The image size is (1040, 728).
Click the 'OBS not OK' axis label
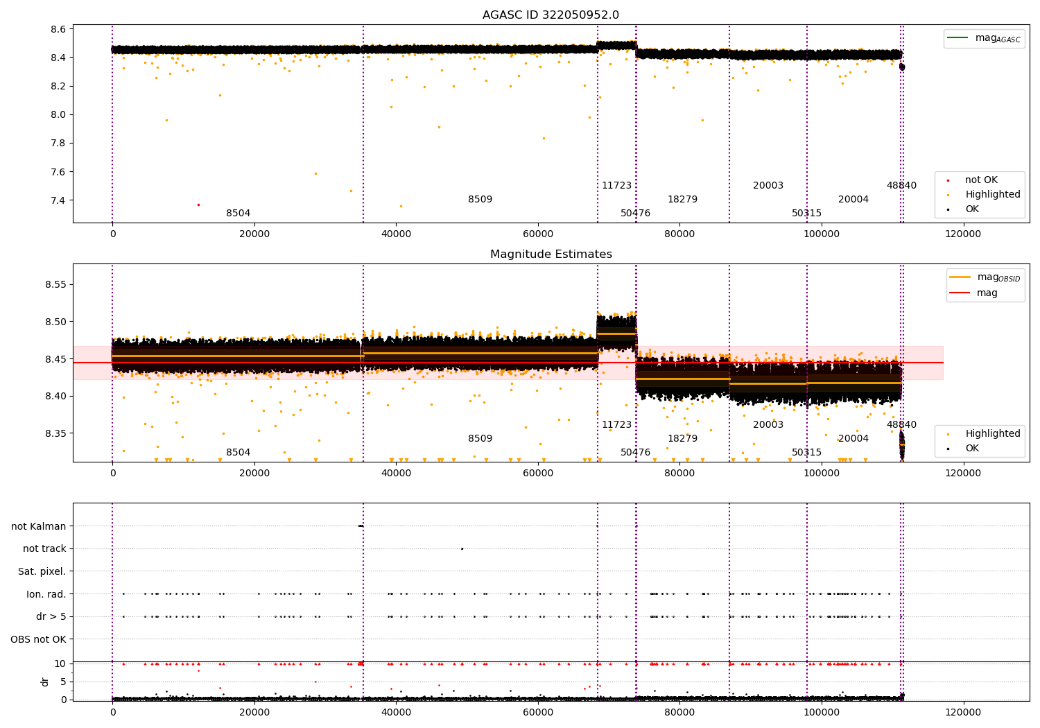[x=38, y=639]
